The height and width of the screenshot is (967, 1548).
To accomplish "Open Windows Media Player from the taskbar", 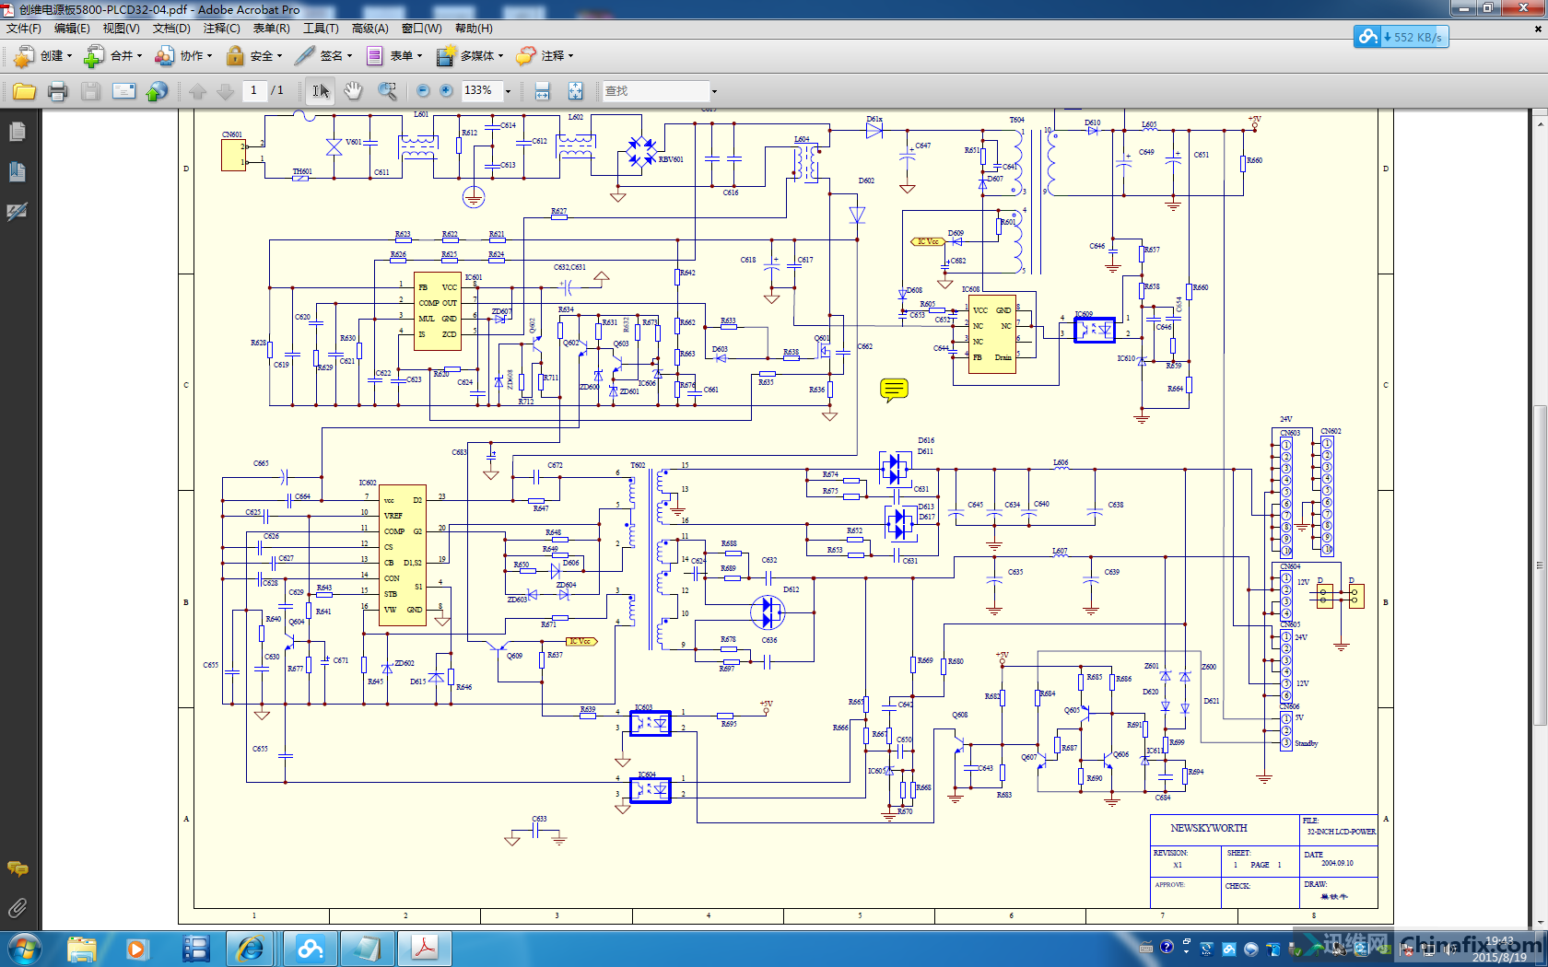I will click(x=136, y=949).
